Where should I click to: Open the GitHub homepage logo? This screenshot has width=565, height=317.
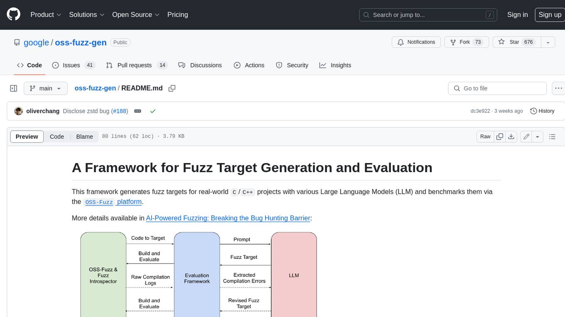click(13, 15)
